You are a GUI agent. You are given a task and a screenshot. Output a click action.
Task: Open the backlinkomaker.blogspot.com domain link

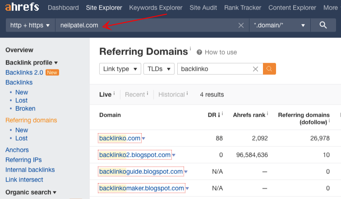142,188
